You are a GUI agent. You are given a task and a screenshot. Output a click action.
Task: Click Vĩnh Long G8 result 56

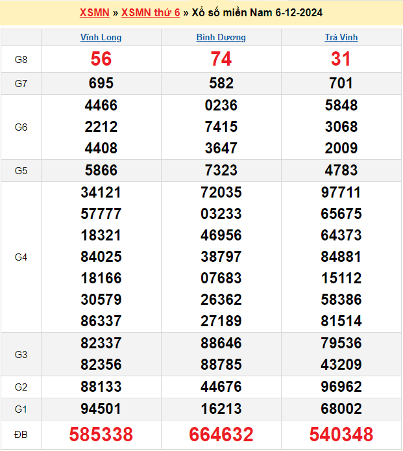[101, 60]
